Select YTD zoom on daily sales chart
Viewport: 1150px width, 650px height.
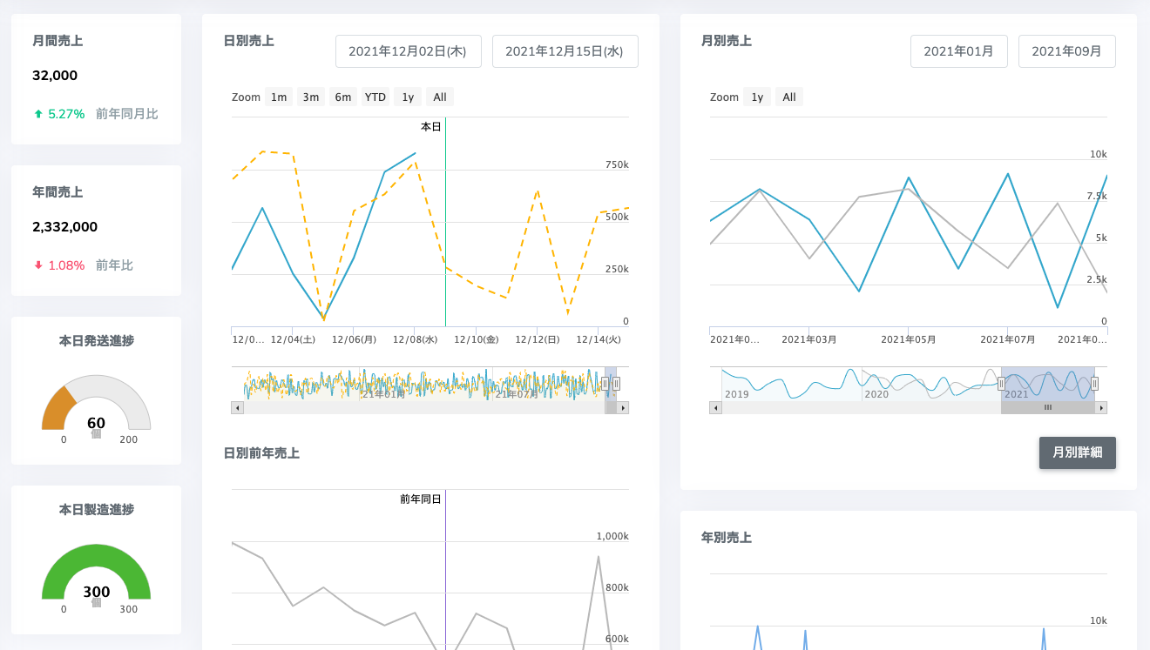coord(375,97)
